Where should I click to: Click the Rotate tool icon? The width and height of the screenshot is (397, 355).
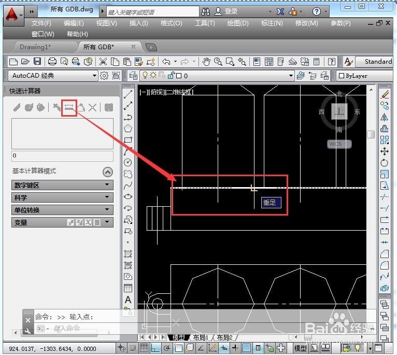click(x=385, y=163)
